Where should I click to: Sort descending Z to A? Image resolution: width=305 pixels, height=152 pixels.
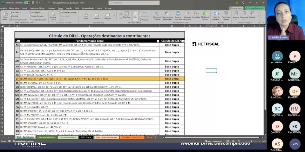point(121,18)
